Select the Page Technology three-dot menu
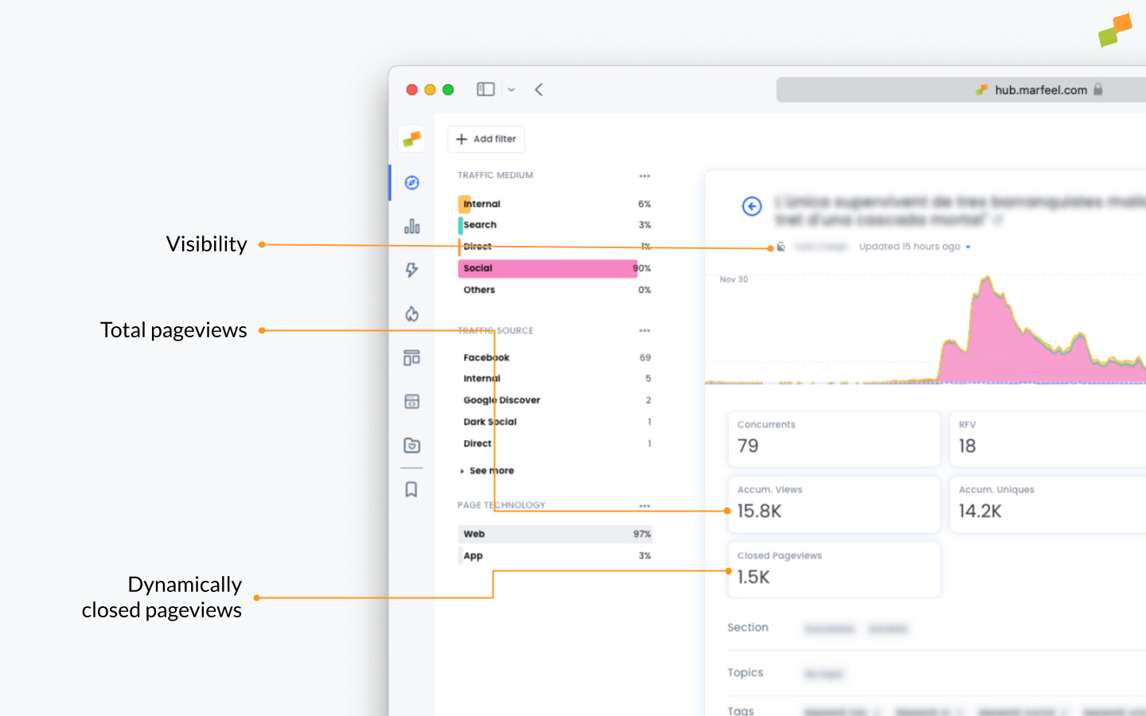The image size is (1146, 716). 645,504
